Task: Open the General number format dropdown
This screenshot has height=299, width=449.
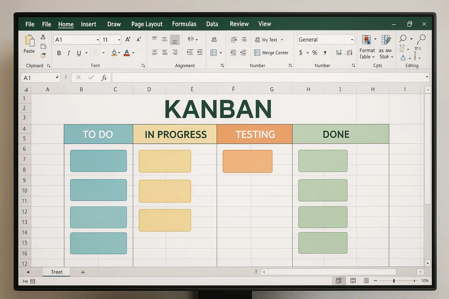Action: pos(352,40)
